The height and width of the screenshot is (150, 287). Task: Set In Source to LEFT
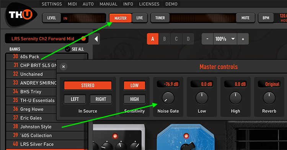coord(75,99)
